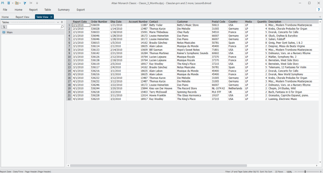The height and width of the screenshot is (173, 323).
Task: Click order number cell '536114'
Action: point(100,46)
